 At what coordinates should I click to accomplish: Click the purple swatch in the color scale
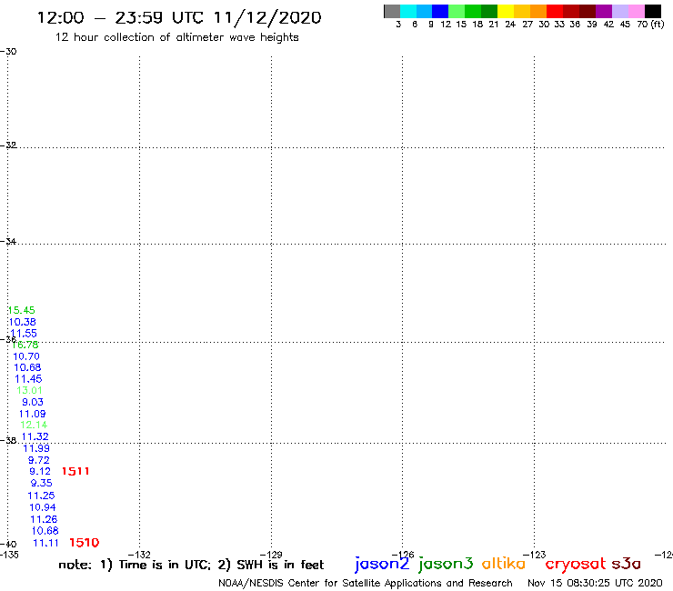(604, 11)
